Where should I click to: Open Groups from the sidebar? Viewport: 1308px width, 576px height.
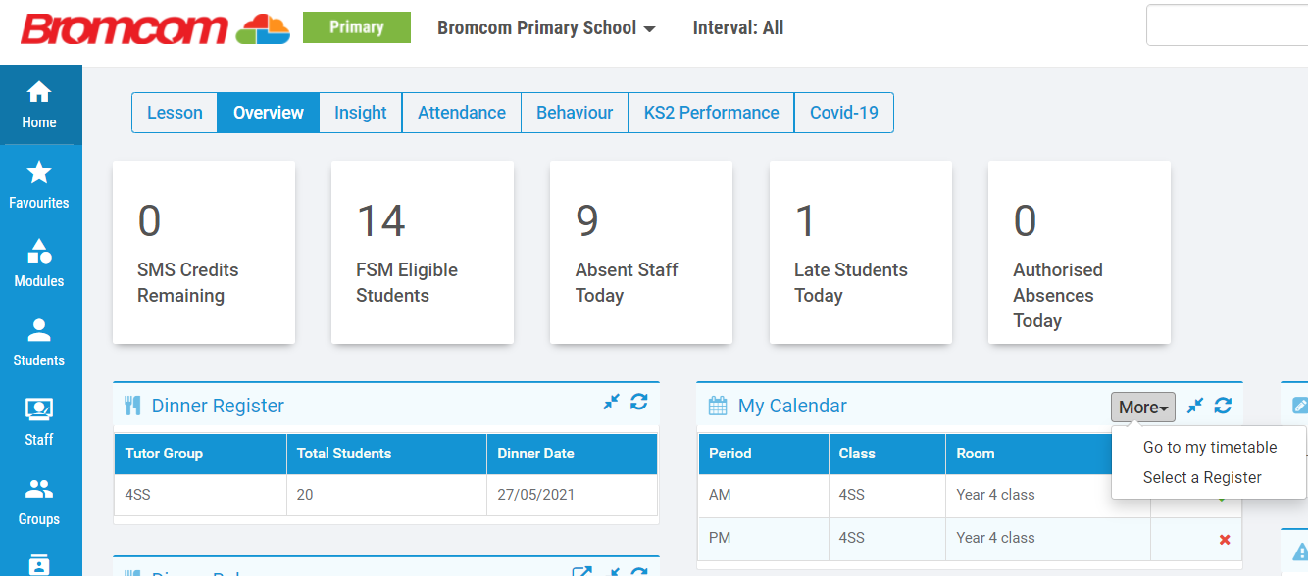(x=39, y=501)
